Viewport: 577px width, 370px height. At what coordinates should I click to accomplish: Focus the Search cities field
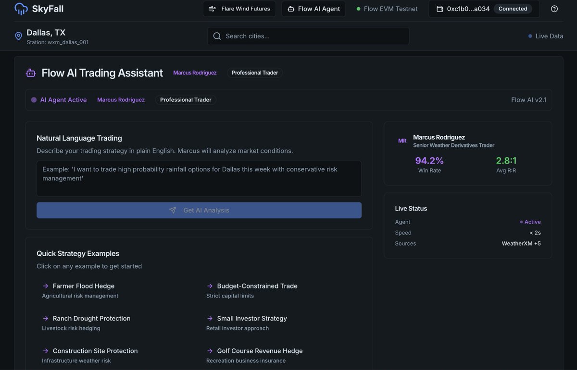(x=308, y=36)
